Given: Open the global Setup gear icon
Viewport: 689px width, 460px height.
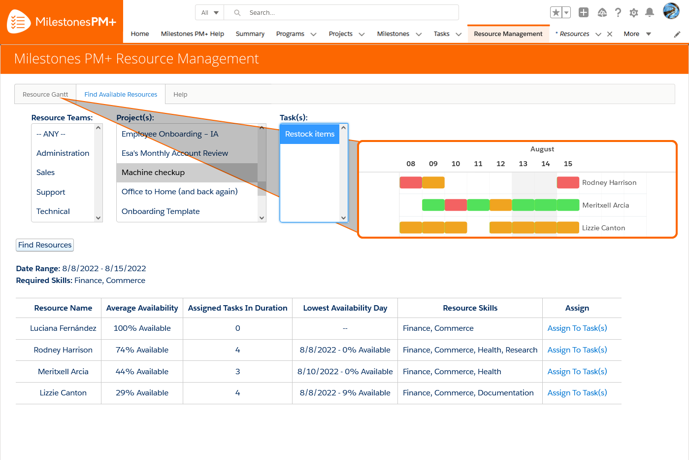Looking at the screenshot, I should (634, 12).
